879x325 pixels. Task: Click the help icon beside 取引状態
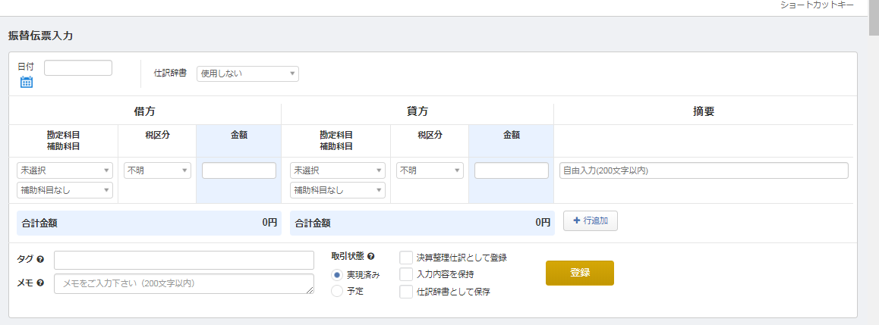point(371,256)
